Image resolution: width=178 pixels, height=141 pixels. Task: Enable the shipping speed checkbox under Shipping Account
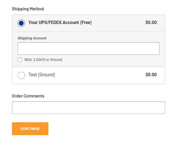[20, 60]
